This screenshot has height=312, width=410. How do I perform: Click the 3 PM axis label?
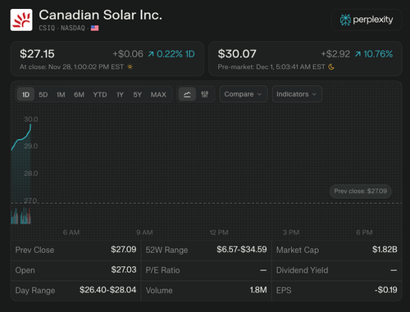(291, 233)
